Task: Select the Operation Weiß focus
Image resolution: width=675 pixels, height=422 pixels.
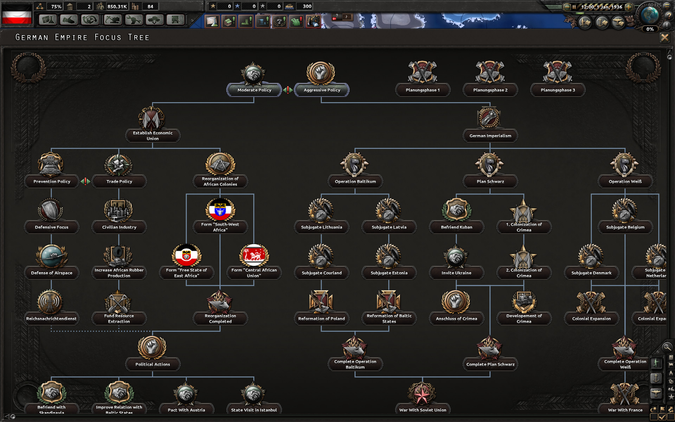Action: click(x=625, y=181)
